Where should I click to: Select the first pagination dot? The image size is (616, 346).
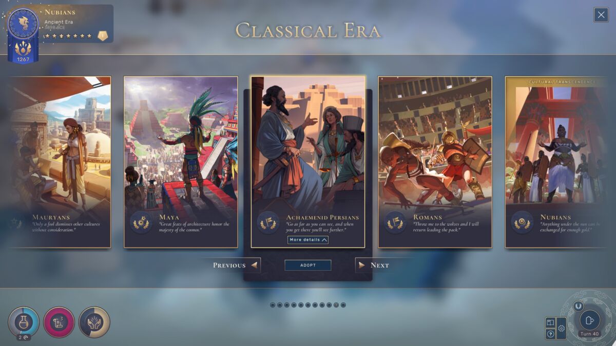pyautogui.click(x=273, y=305)
